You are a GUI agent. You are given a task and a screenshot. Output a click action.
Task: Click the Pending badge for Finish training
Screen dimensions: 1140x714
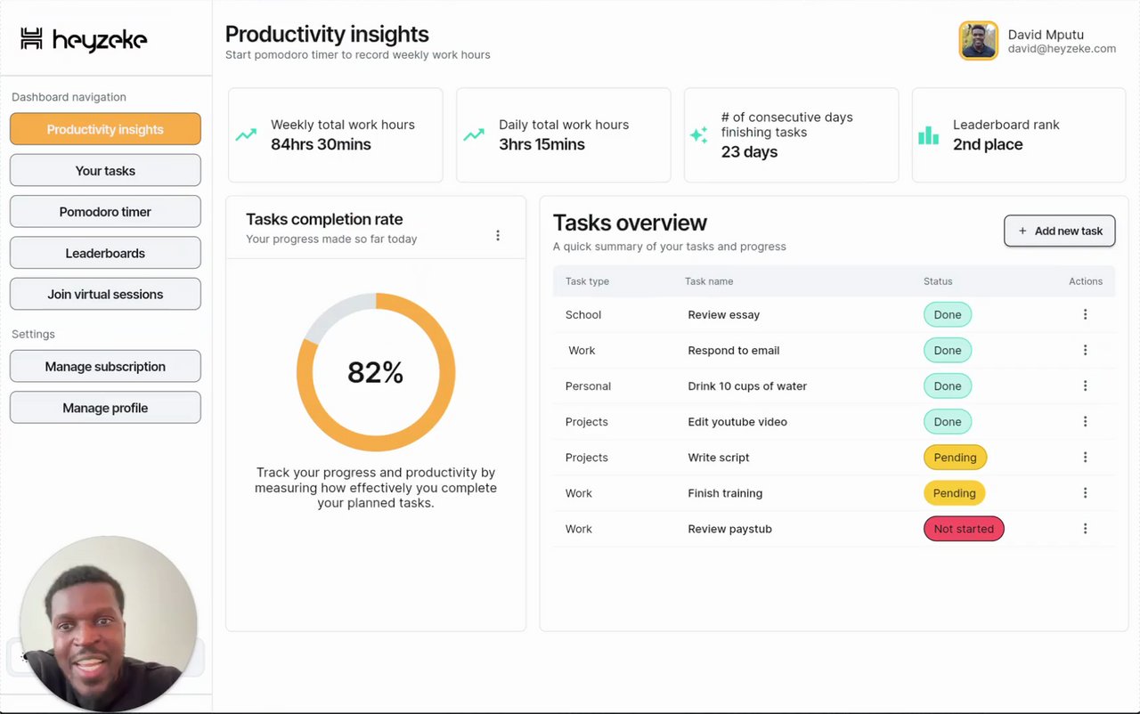(x=955, y=493)
